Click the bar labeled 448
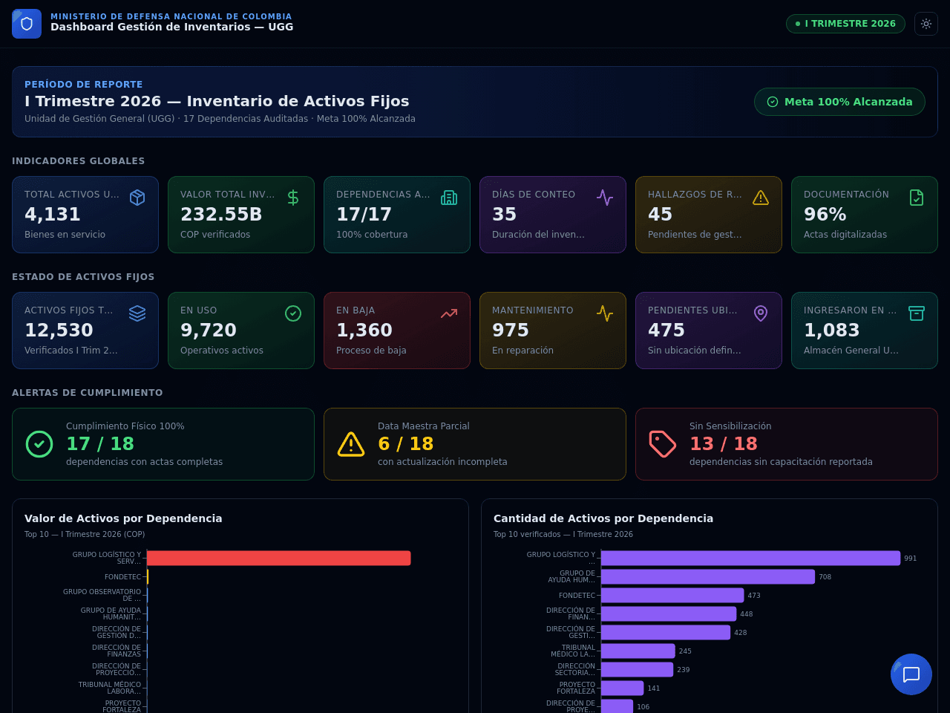Image resolution: width=950 pixels, height=713 pixels. 669,613
